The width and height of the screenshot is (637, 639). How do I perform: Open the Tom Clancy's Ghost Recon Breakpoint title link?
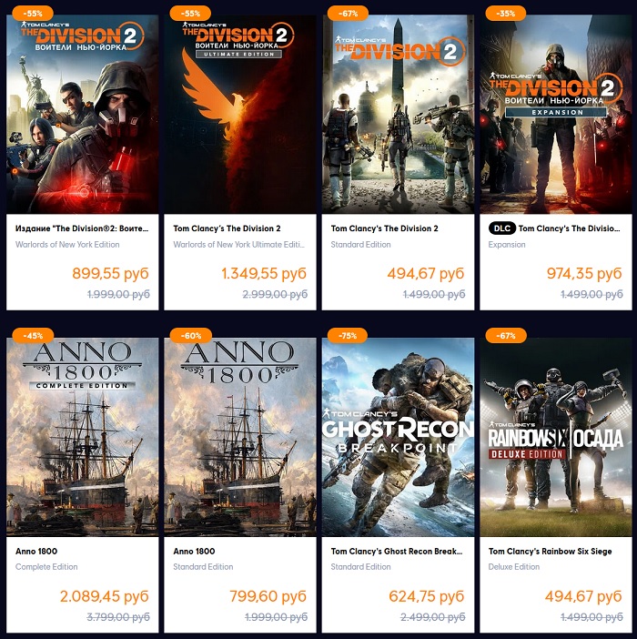[396, 551]
